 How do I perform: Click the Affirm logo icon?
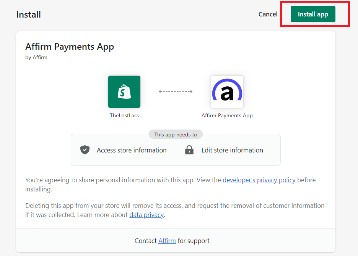(227, 92)
